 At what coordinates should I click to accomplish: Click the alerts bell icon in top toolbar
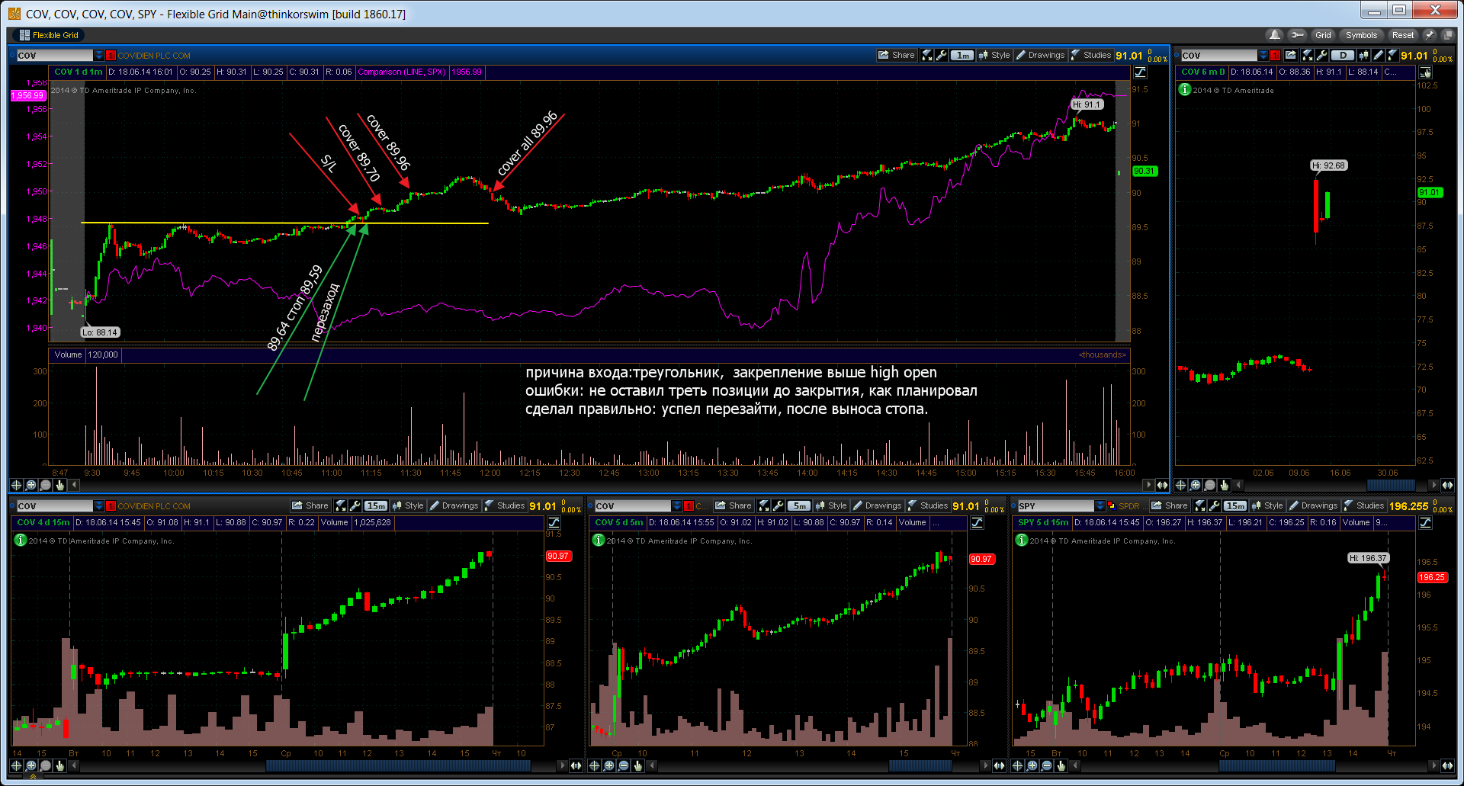1274,35
